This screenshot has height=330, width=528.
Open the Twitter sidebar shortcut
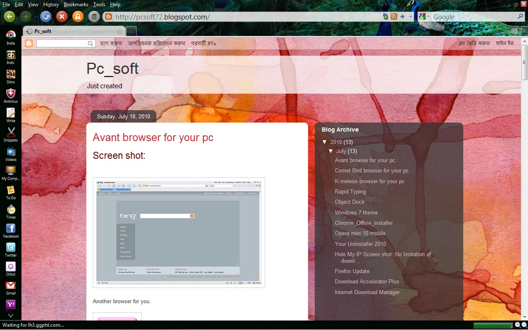tap(11, 250)
